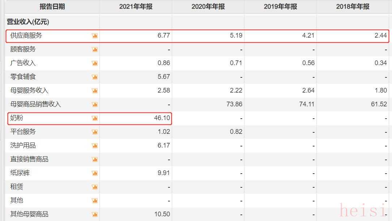Image resolution: width=392 pixels, height=221 pixels.
Task: Open chart icon for 母婴商品销售收入 row
Action: pos(95,105)
